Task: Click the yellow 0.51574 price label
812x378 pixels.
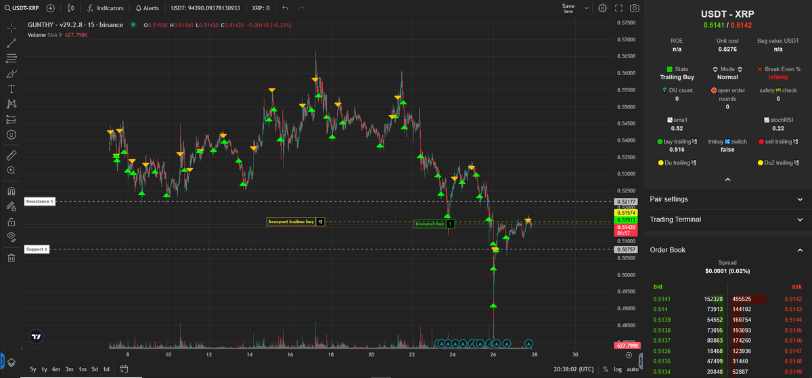Action: pos(626,213)
